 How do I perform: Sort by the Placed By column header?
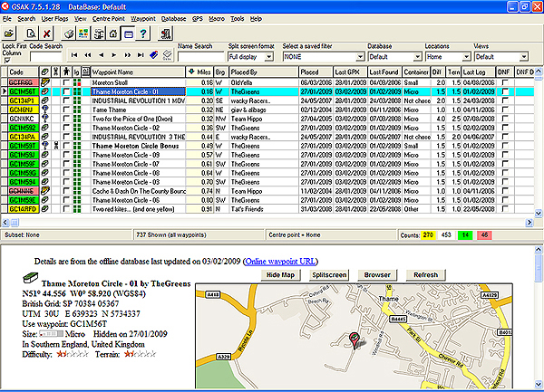pos(263,72)
